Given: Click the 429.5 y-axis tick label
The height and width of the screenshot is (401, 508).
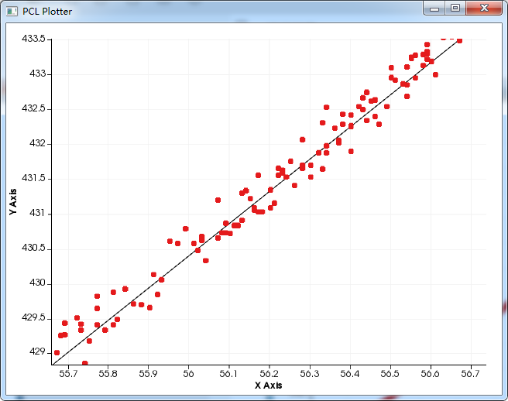Looking at the screenshot, I should tap(34, 317).
